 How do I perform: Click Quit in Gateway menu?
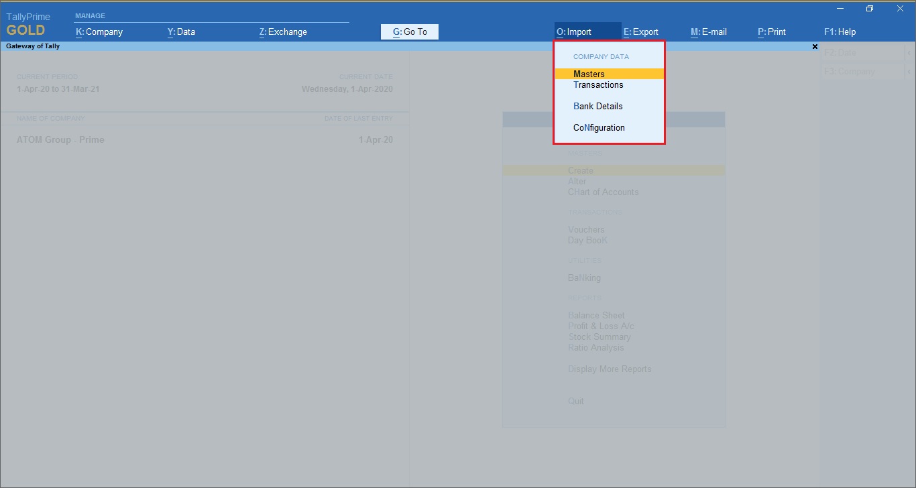576,401
